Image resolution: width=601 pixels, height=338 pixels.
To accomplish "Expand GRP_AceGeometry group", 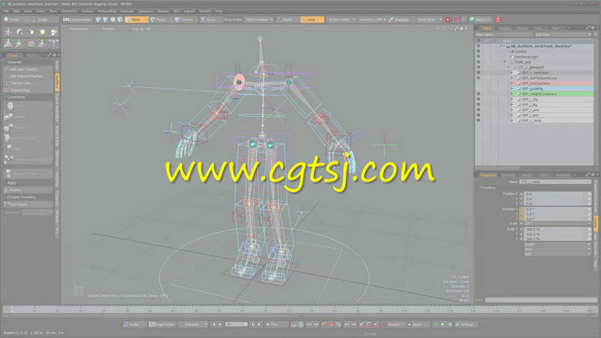I will [x=512, y=83].
